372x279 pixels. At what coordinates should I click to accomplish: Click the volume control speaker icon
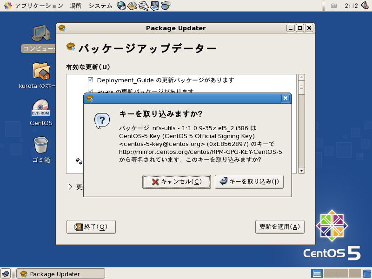point(365,5)
